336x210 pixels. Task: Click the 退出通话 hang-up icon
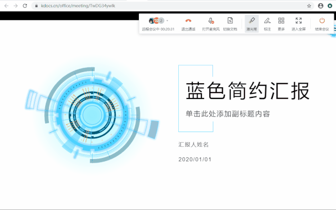coord(188,21)
